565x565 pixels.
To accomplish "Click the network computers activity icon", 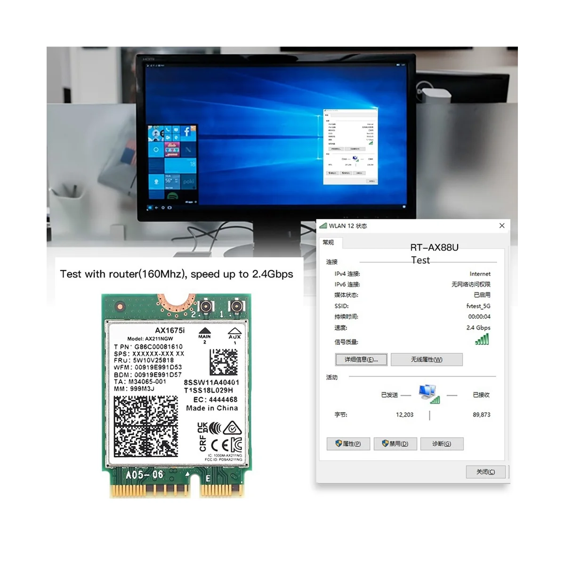I will 429,394.
